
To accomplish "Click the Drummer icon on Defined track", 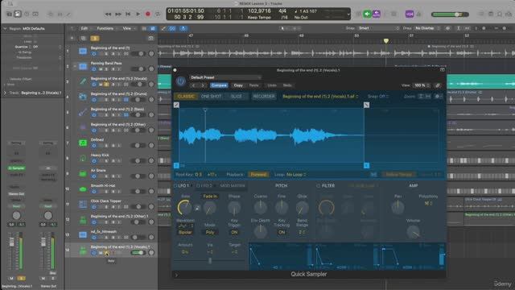I will [x=83, y=143].
